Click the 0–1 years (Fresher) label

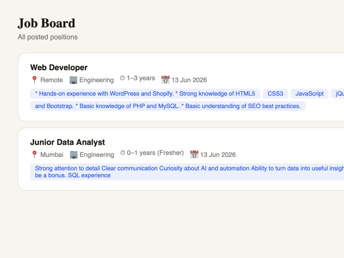pos(155,153)
